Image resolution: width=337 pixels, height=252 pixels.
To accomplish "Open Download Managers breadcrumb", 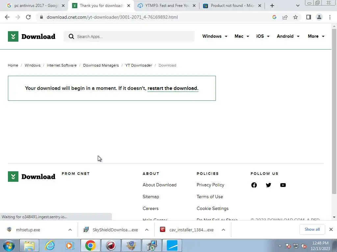I will pyautogui.click(x=101, y=65).
